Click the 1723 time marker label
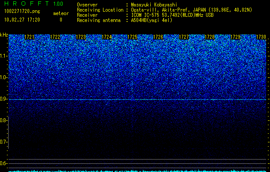The image size is (270, 172). point(81,37)
